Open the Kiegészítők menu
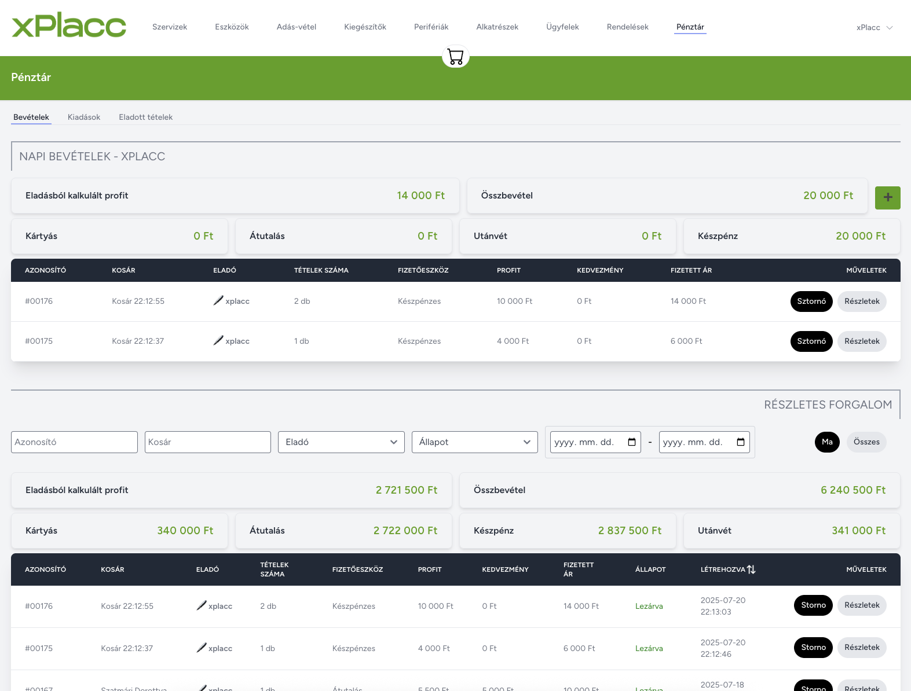The image size is (911, 691). pyautogui.click(x=365, y=27)
